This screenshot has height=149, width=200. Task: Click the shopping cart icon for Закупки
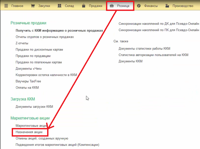pos(33,6)
